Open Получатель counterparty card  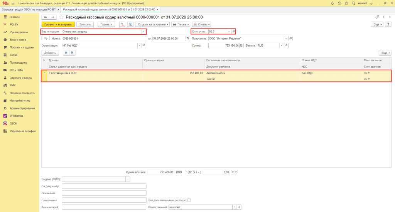(290, 39)
